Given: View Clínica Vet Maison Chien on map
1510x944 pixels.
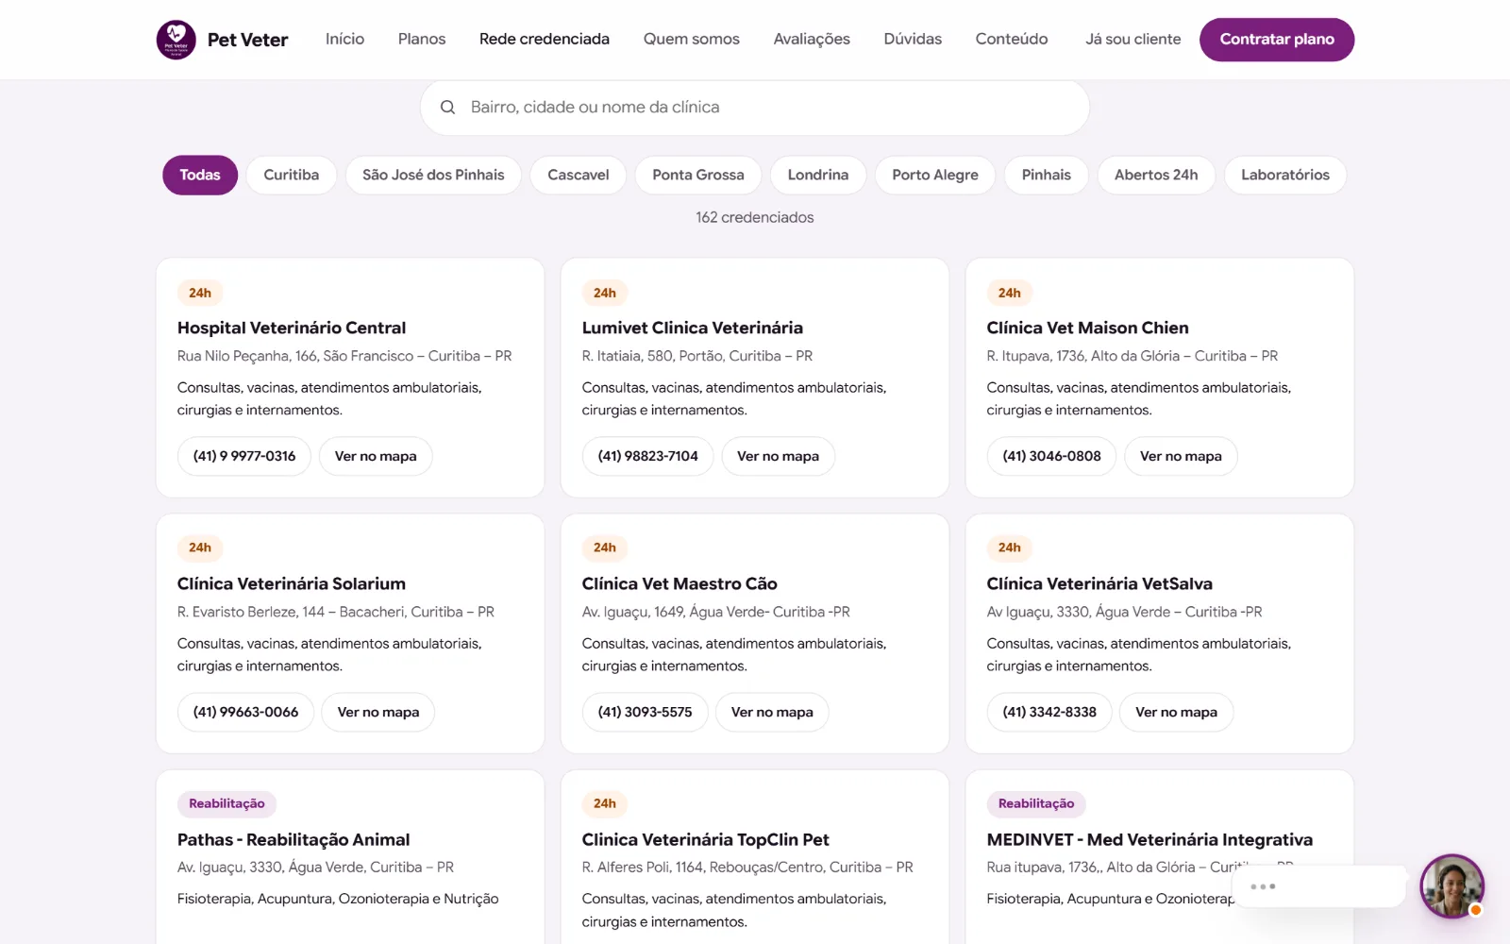Looking at the screenshot, I should [1181, 457].
